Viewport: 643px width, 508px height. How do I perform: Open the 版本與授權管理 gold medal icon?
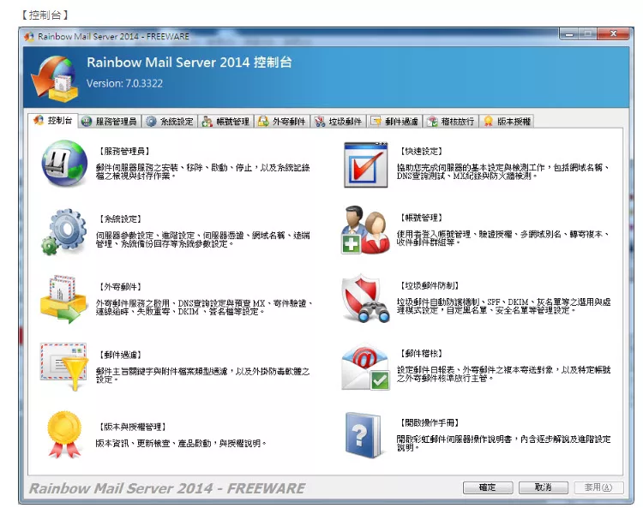click(64, 433)
